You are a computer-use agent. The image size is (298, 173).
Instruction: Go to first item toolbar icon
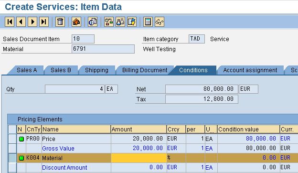(10, 22)
